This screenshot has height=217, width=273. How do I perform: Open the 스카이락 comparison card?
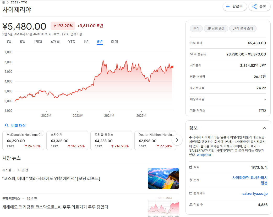[x=67, y=140]
